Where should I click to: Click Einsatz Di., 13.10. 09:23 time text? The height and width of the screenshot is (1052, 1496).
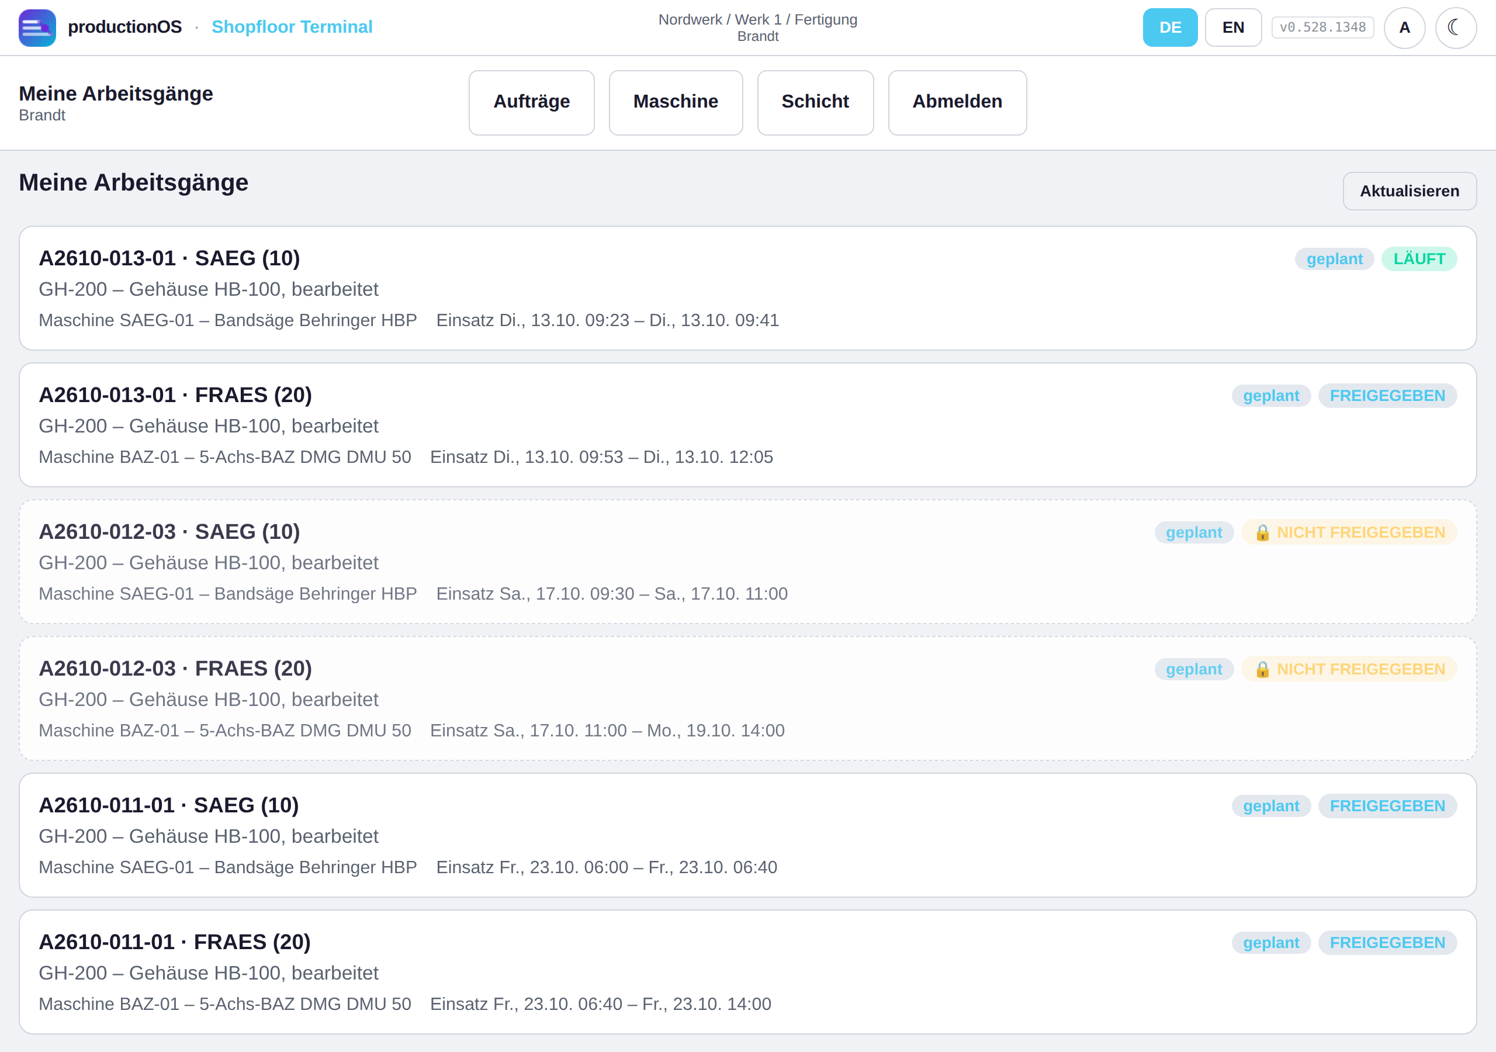(607, 320)
